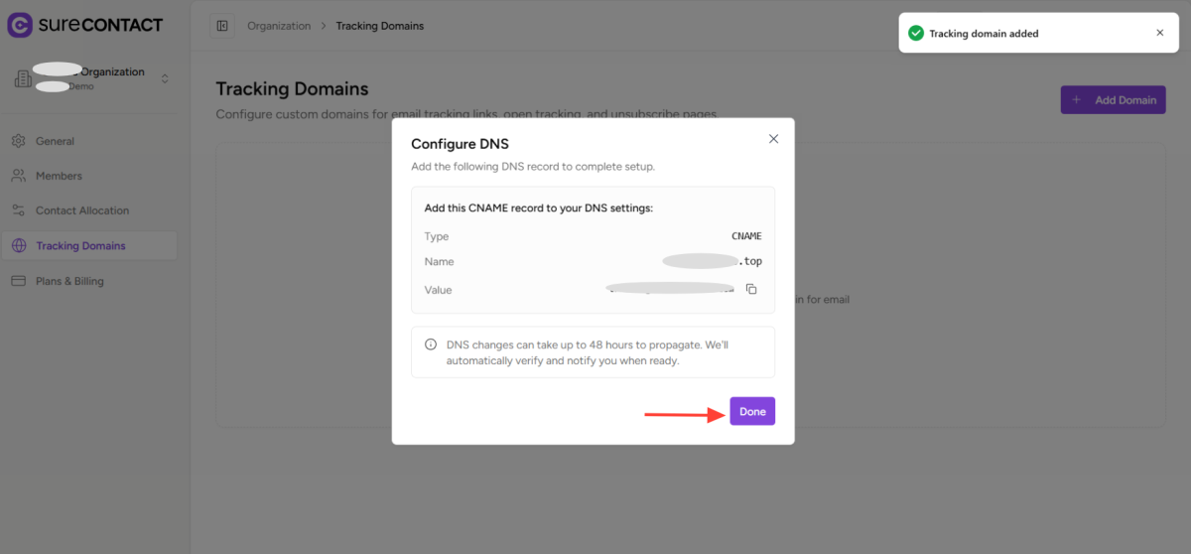Click the General settings gear icon

click(19, 141)
